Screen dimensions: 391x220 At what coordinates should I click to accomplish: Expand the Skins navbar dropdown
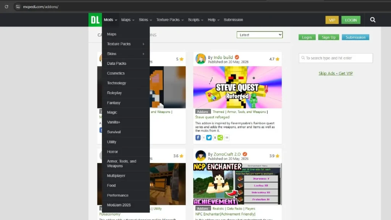tap(145, 20)
